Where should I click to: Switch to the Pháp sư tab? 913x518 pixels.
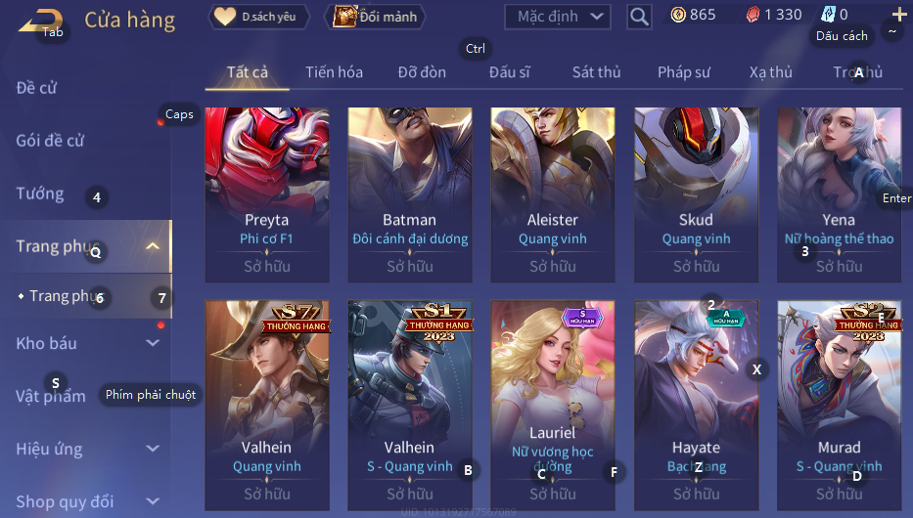tap(684, 72)
